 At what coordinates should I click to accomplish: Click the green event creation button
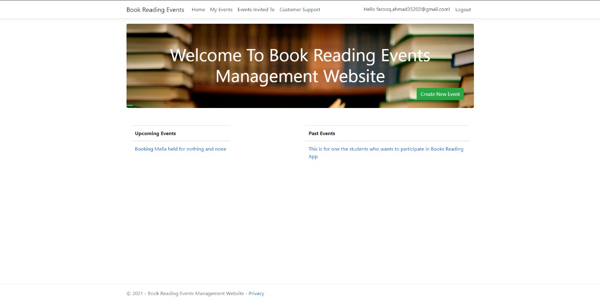click(x=440, y=94)
